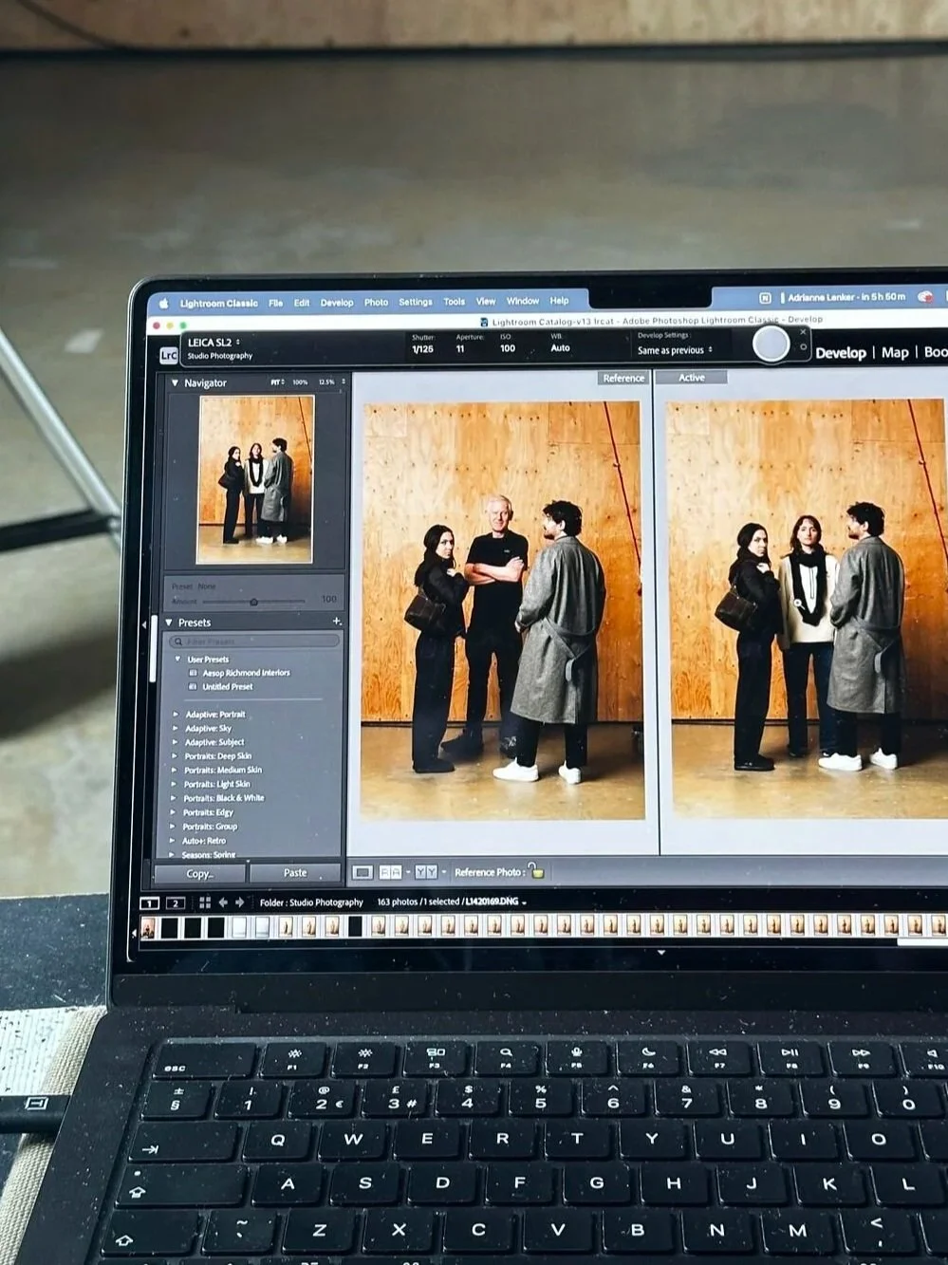Click the left arrow navigation icon in filmstrip bar
The image size is (948, 1265).
click(x=223, y=902)
